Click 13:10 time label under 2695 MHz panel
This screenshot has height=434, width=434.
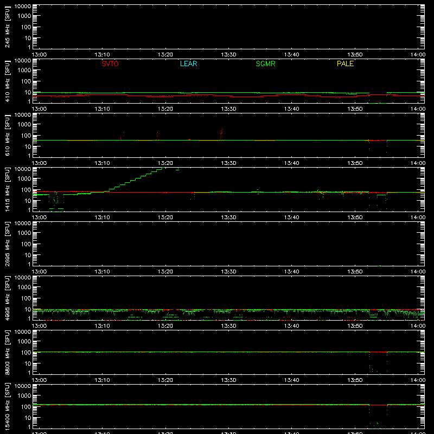click(102, 272)
